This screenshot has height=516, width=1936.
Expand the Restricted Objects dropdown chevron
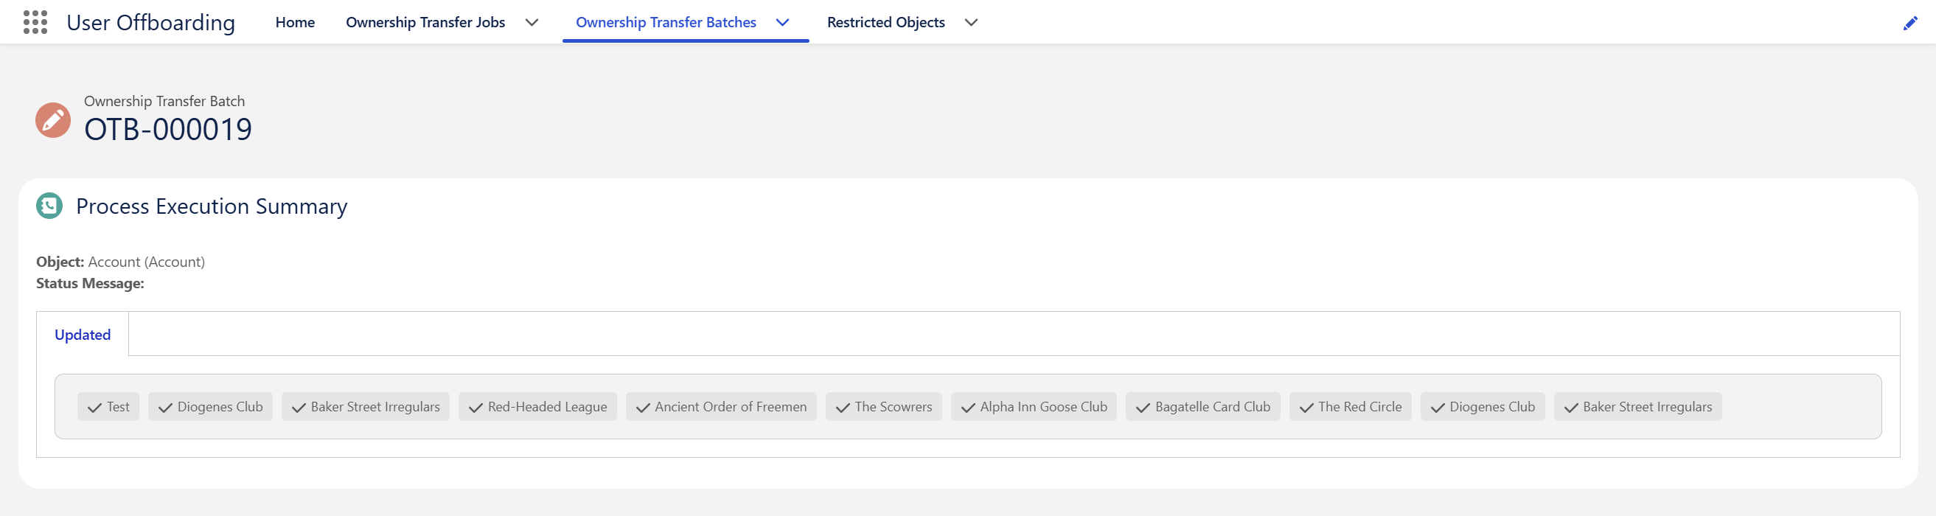(971, 23)
